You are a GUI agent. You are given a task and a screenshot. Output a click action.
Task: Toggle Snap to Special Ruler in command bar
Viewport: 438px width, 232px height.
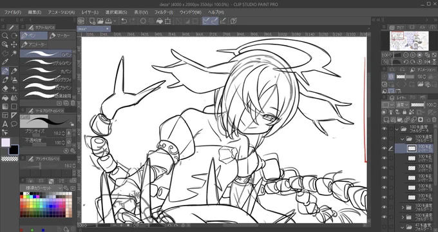214,21
